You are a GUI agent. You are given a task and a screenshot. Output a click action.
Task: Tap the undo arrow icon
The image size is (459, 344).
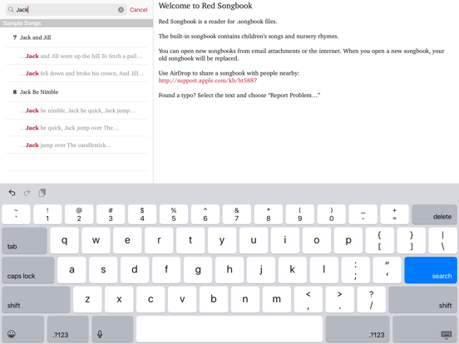click(x=12, y=193)
